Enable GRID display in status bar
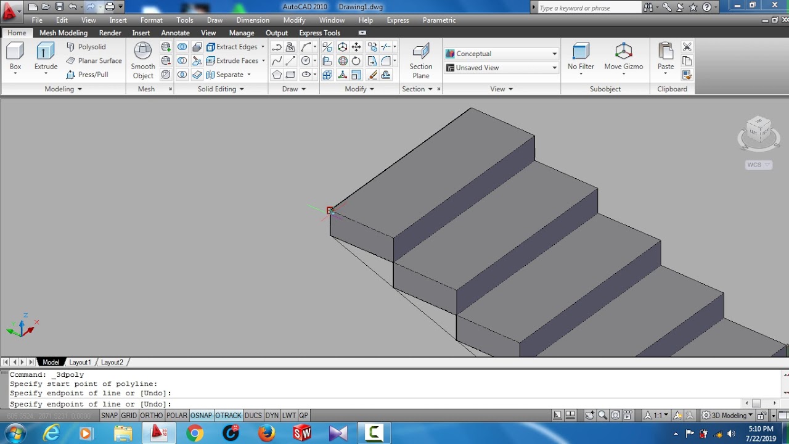This screenshot has width=789, height=444. 129,416
